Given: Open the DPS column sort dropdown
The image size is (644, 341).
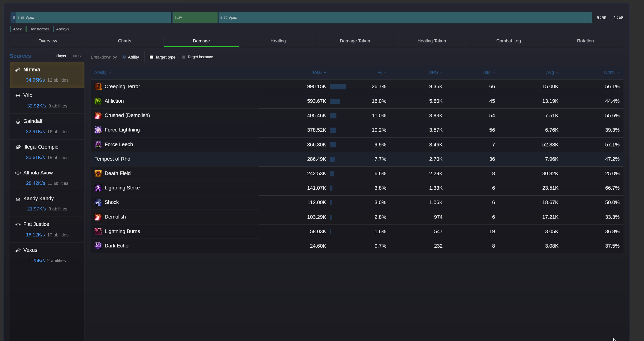Looking at the screenshot, I should pos(441,72).
